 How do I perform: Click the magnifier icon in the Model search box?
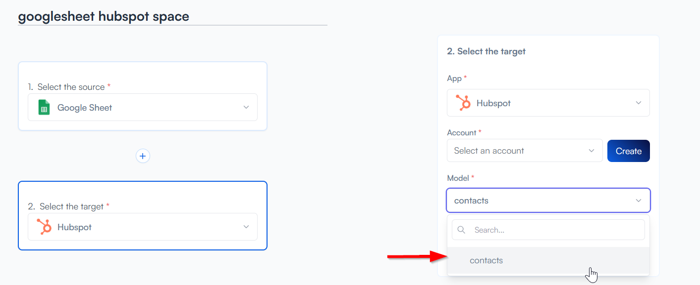[461, 230]
